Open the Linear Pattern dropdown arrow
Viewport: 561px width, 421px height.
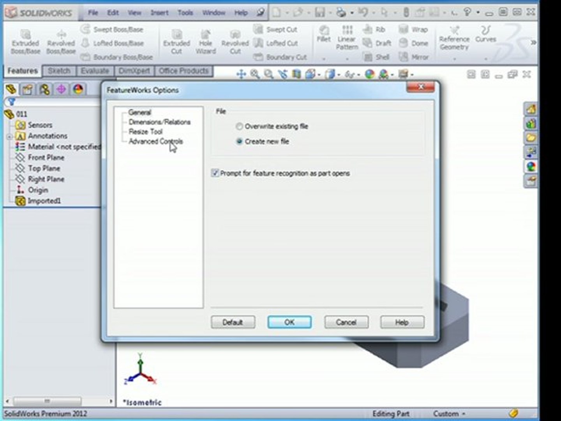(x=347, y=59)
